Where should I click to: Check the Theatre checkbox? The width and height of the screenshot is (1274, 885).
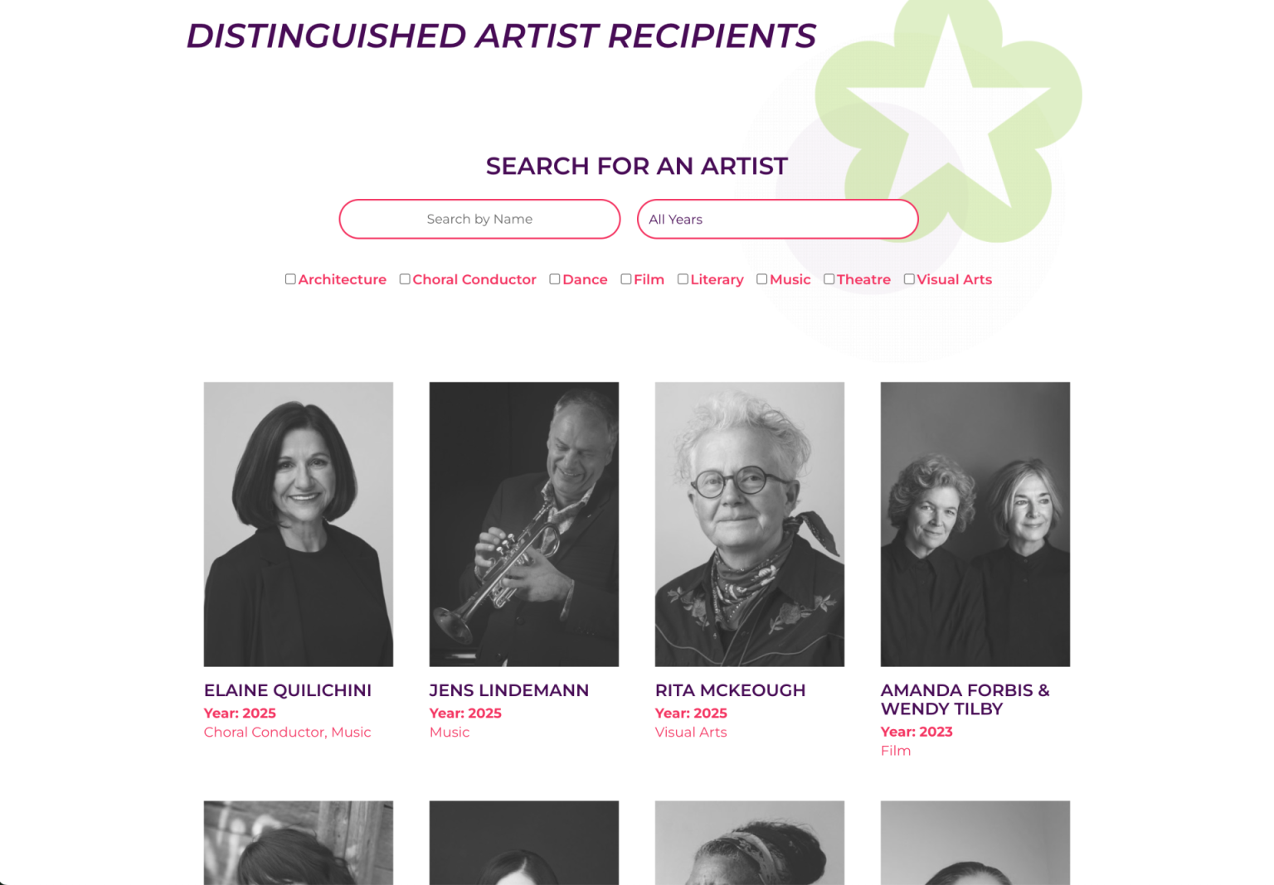pos(829,279)
